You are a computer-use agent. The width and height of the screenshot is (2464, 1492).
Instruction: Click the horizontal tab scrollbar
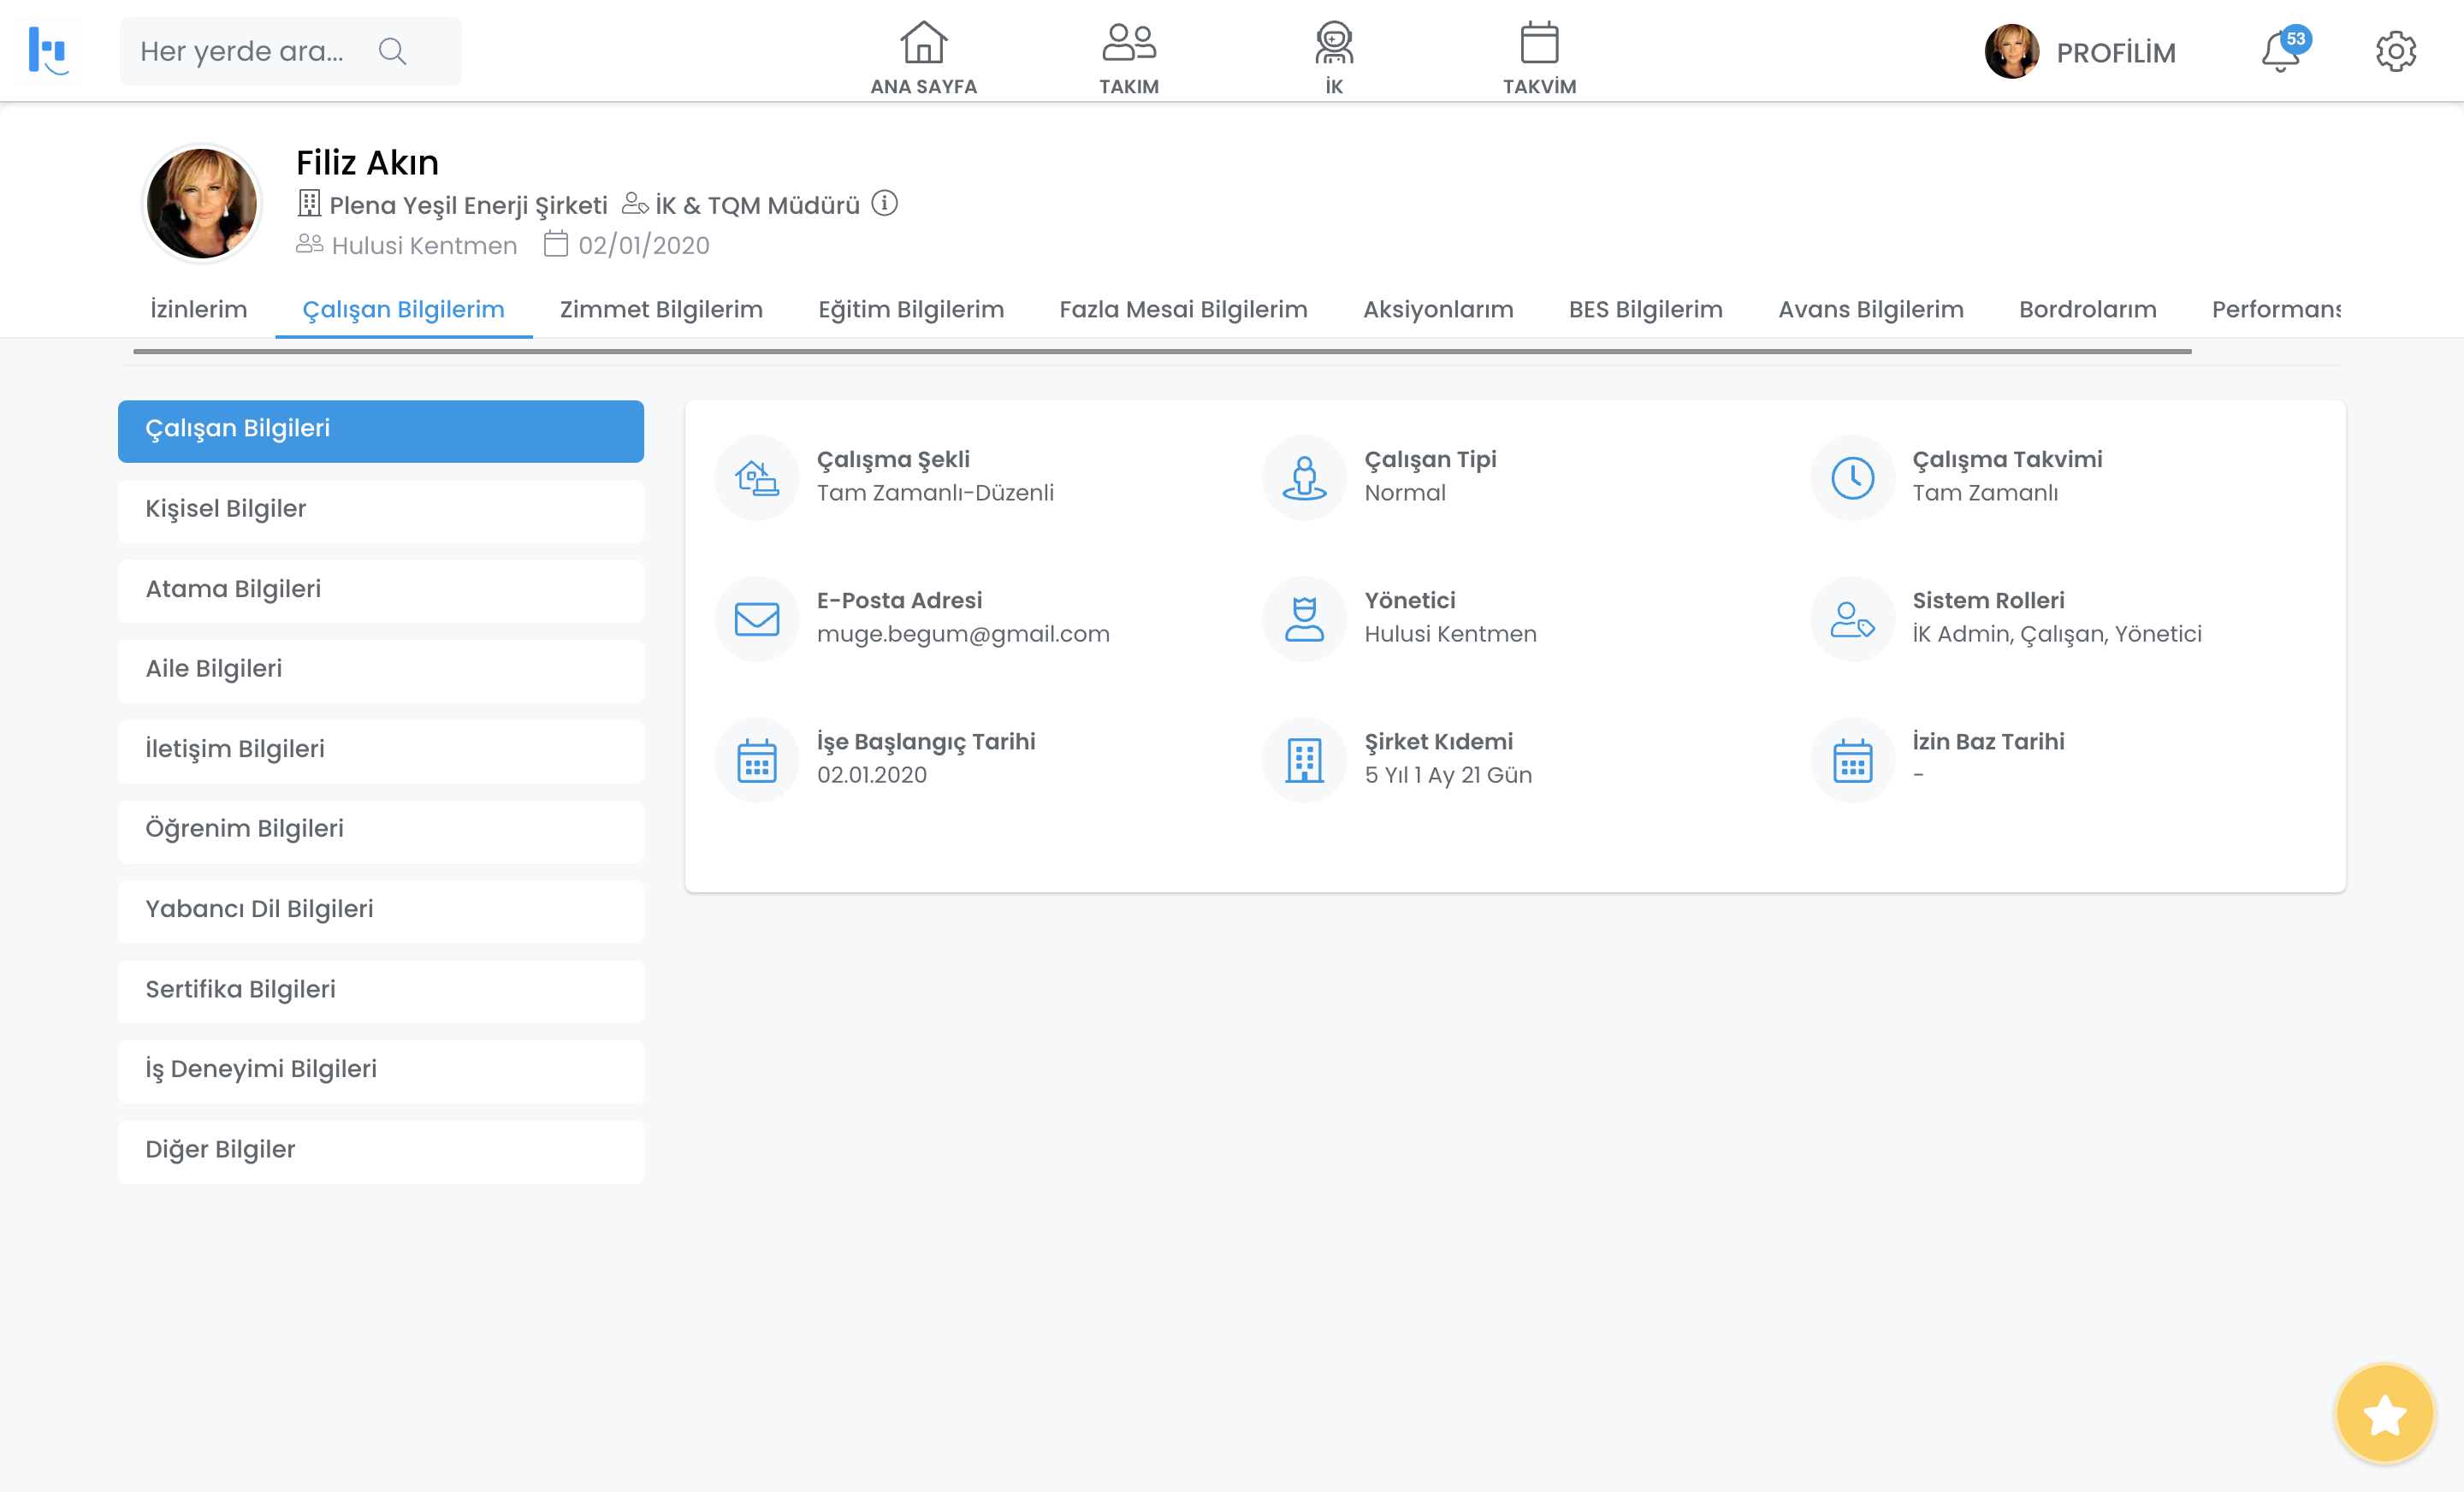(1162, 352)
